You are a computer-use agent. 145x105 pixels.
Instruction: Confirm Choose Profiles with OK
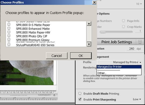tap(81, 56)
